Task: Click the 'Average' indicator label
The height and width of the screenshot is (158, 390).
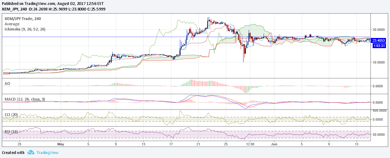Action: click(x=12, y=24)
